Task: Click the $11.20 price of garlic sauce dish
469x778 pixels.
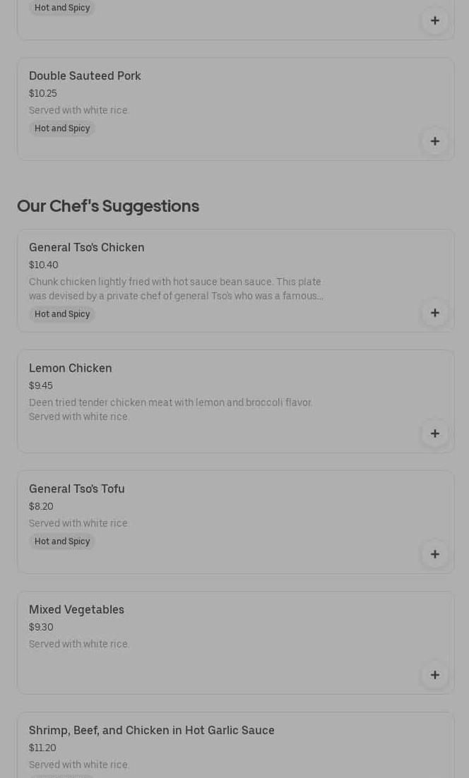Action: coord(42,748)
